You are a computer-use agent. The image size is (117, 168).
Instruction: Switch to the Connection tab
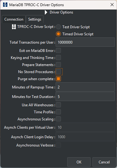point(14,19)
